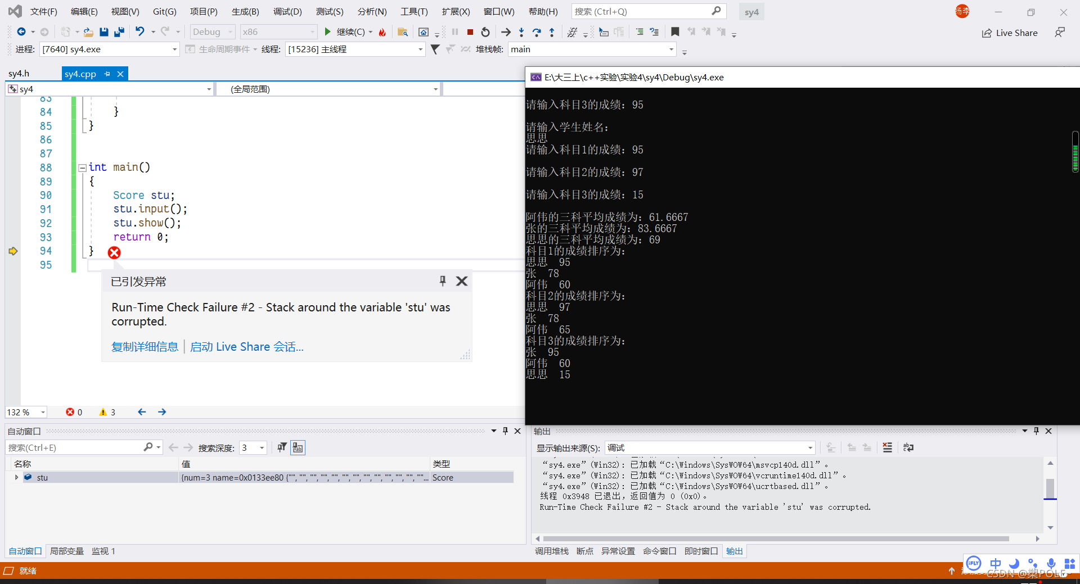Click the Save All icon
The width and height of the screenshot is (1080, 584).
pos(119,32)
